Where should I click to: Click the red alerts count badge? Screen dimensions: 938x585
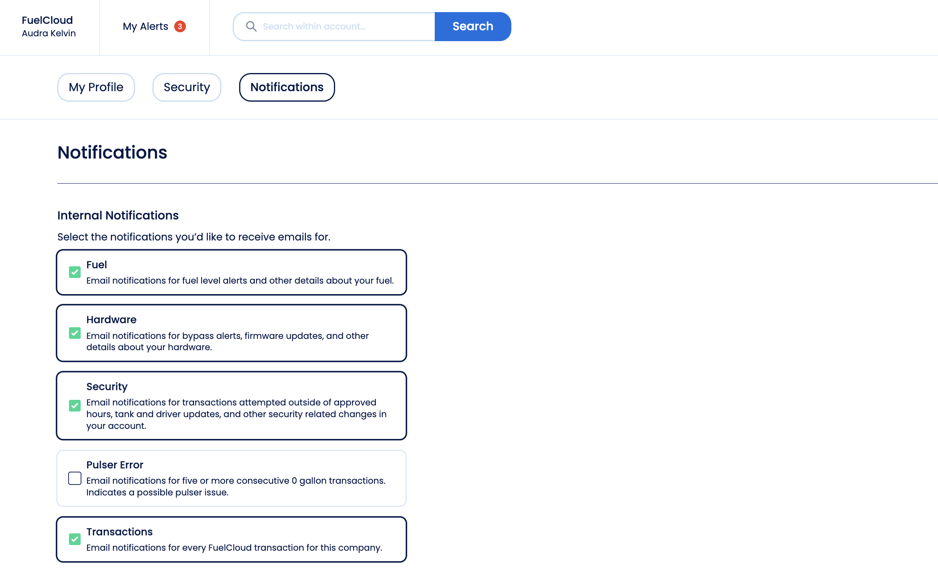[x=180, y=27]
